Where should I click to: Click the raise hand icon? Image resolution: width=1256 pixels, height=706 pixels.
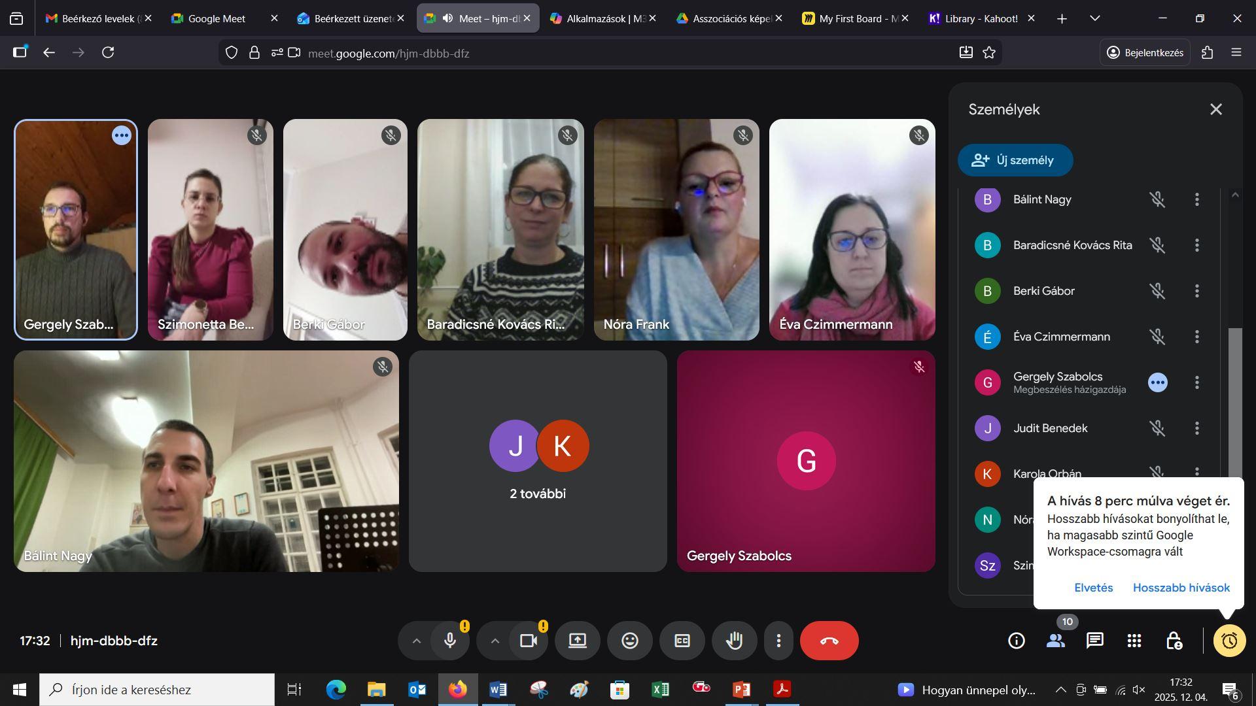[x=734, y=641]
